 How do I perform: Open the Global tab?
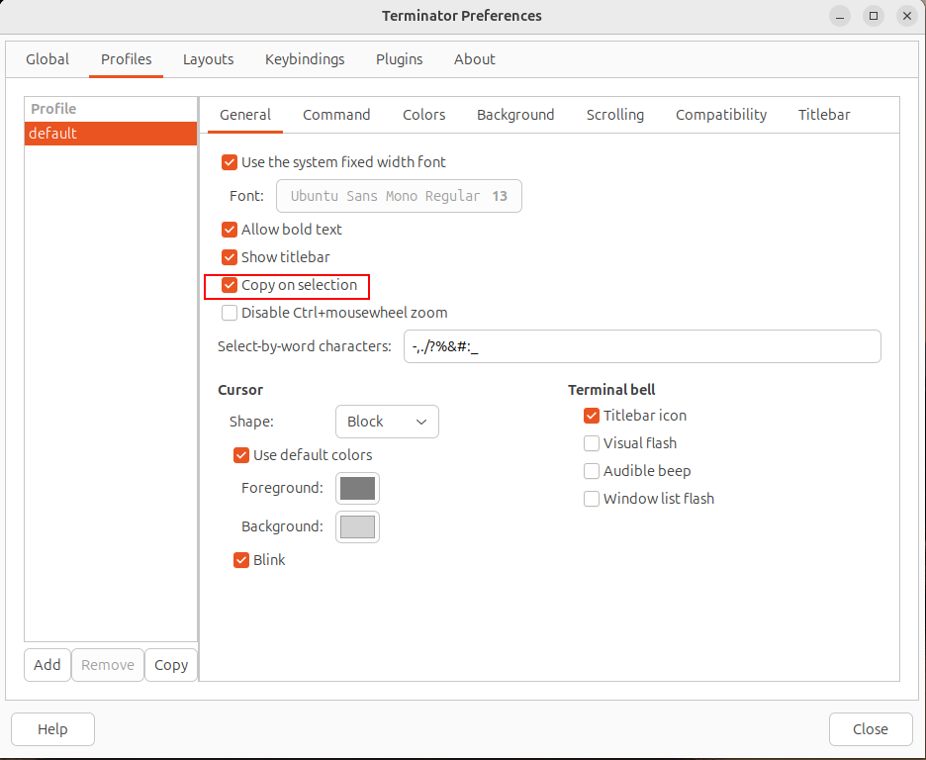click(47, 59)
